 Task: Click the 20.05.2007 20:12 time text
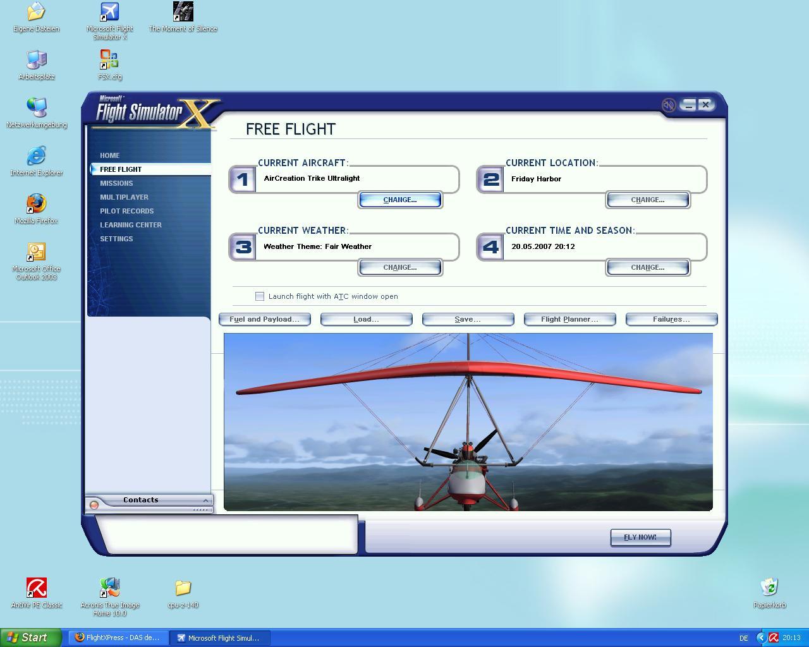(x=543, y=246)
